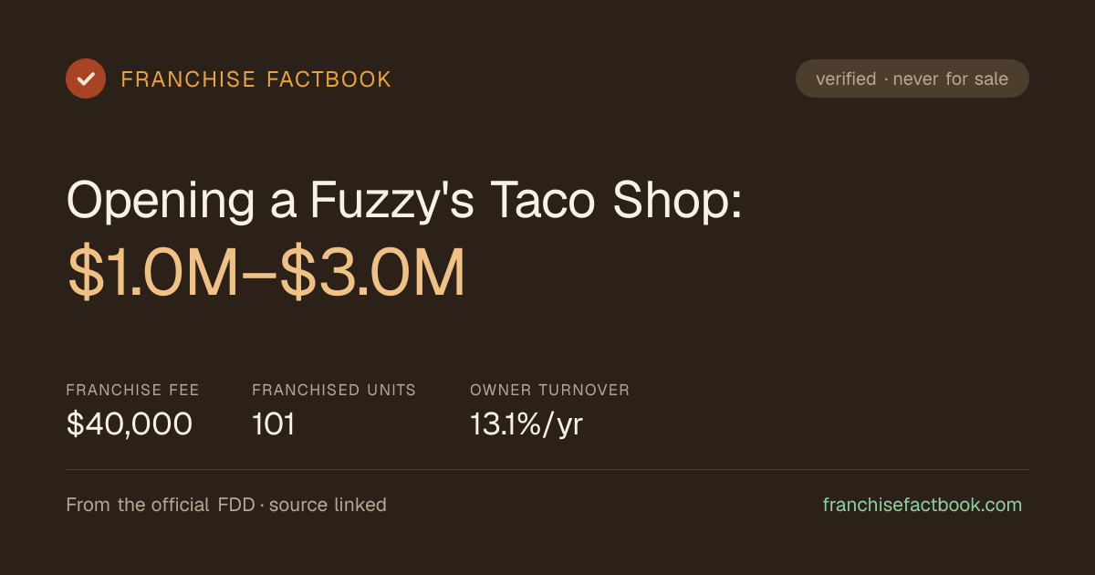Click the word 'Fuzzy's' in the headline
This screenshot has width=1095, height=575.
[x=391, y=200]
